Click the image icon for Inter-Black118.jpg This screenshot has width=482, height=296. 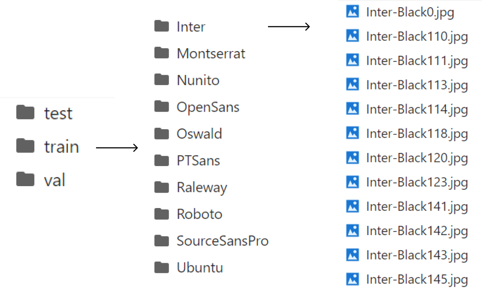352,133
